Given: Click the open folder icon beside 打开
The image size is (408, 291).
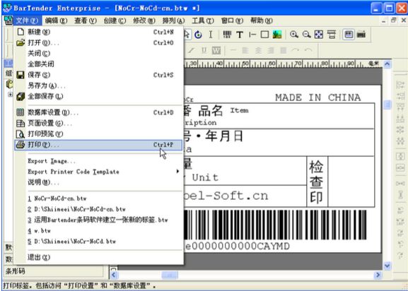Looking at the screenshot, I should click(21, 42).
